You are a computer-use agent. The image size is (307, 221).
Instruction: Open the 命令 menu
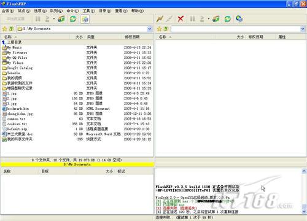[72, 11]
